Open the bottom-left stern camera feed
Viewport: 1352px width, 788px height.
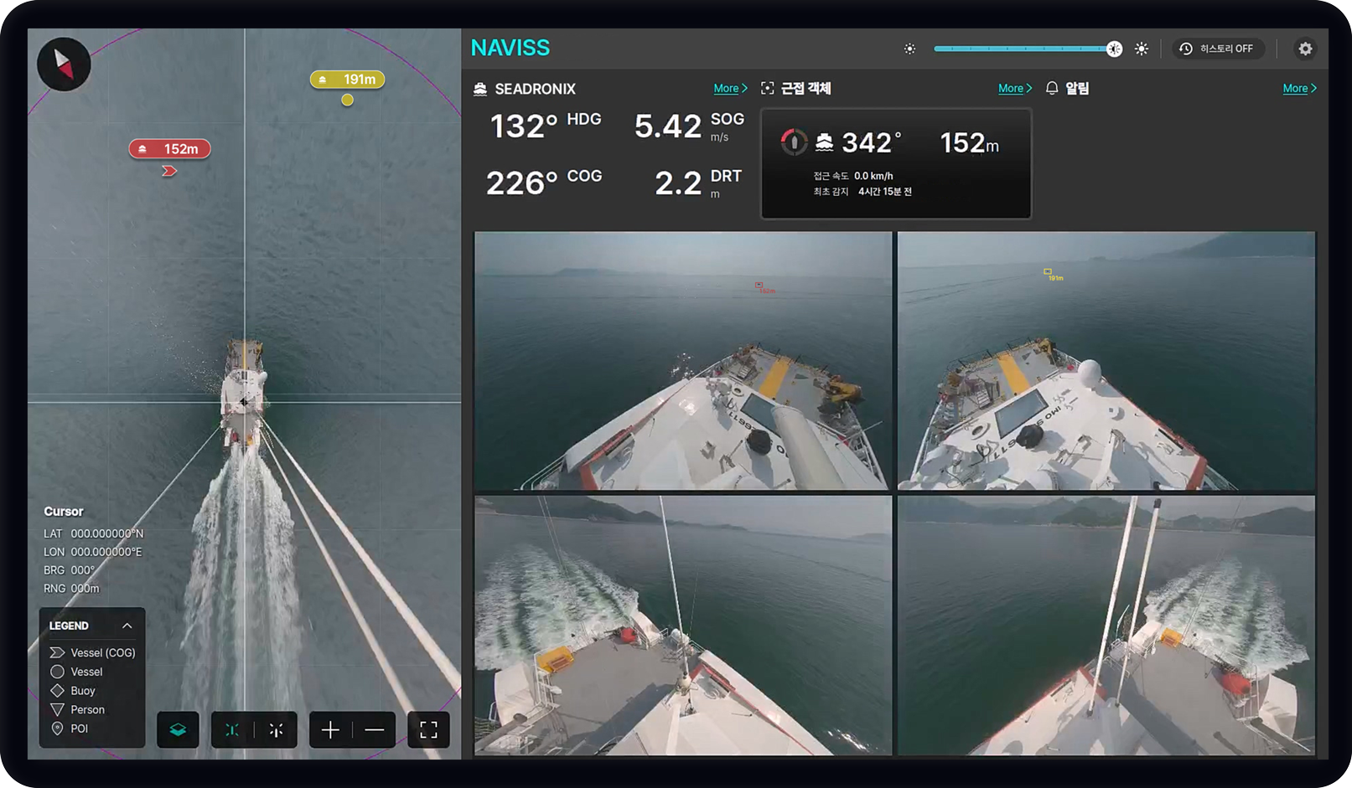click(683, 625)
